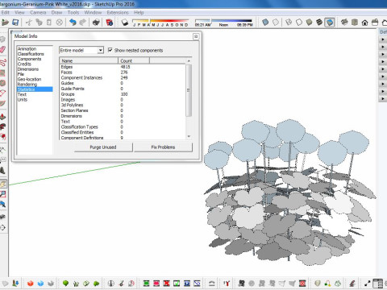Click the Undo blue arrow icon
Viewport: 387px width, 290px height.
[x=73, y=23]
